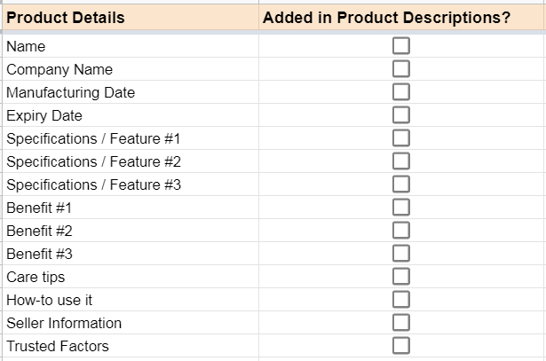Tick the Benefit #3 checkbox
546x361 pixels.
click(401, 254)
